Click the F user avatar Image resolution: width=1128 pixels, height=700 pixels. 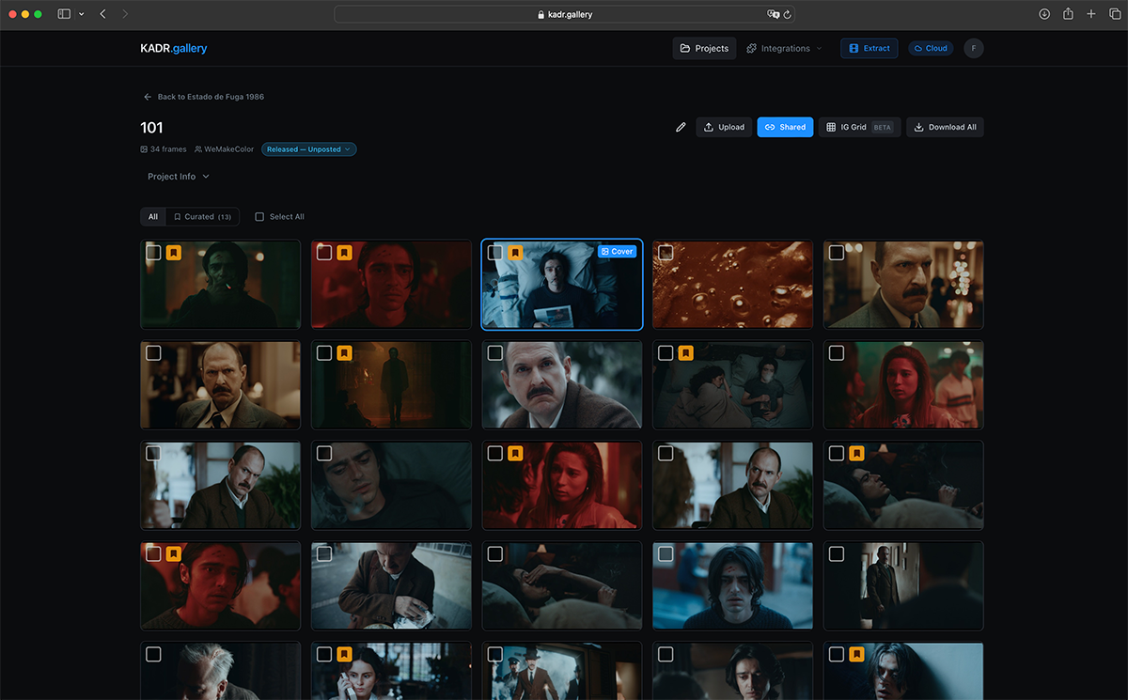coord(973,48)
